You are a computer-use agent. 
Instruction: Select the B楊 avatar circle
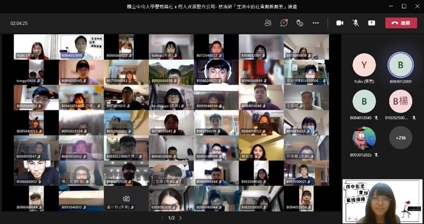tap(400, 101)
